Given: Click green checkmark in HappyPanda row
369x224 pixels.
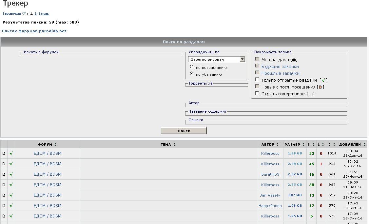Looking at the screenshot, I should [11, 206].
